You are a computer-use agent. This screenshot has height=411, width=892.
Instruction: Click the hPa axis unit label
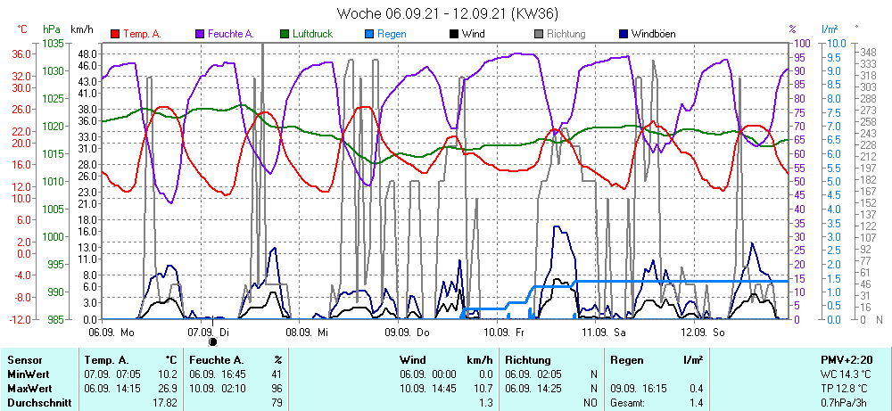51,29
